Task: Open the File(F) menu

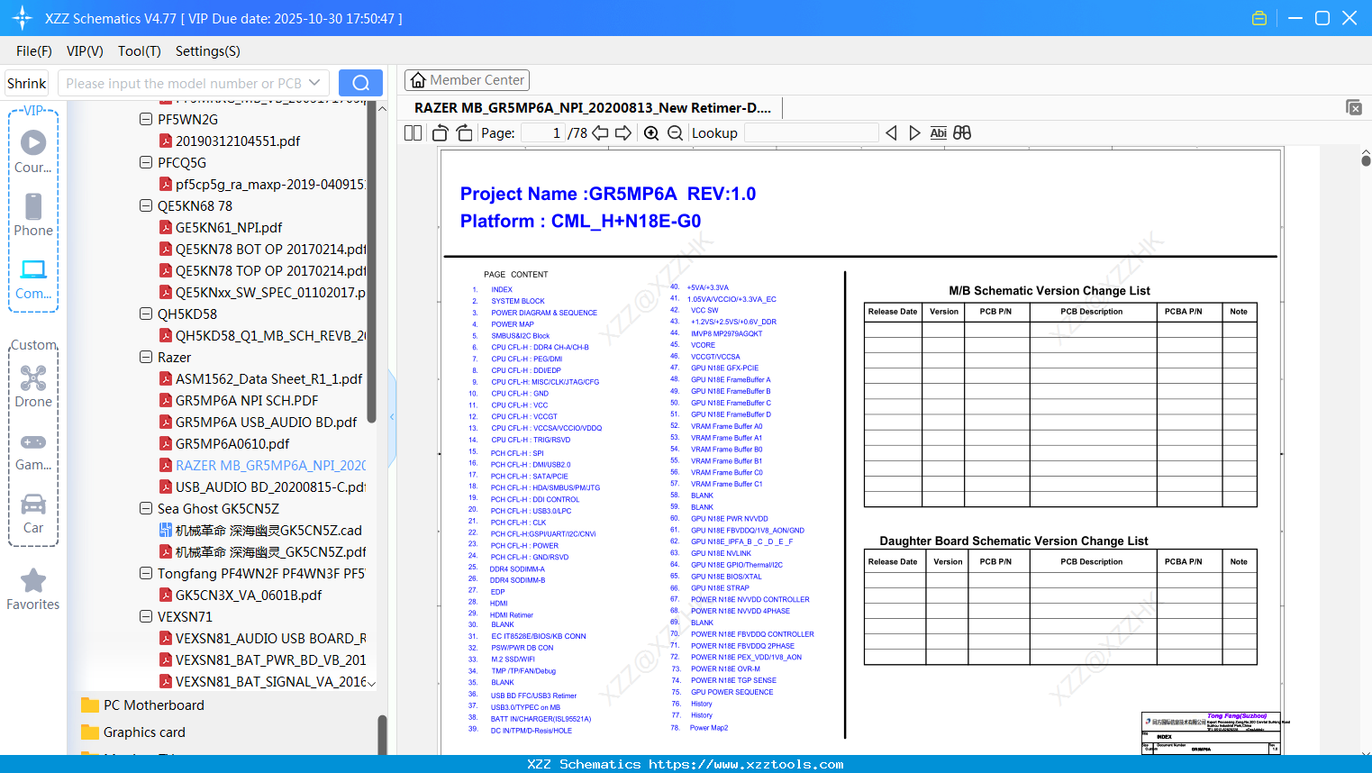Action: pyautogui.click(x=34, y=51)
